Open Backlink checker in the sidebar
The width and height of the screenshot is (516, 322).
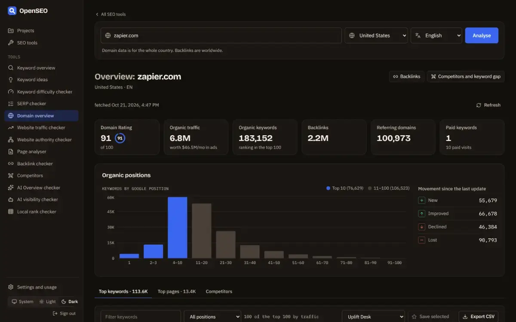pyautogui.click(x=41, y=164)
